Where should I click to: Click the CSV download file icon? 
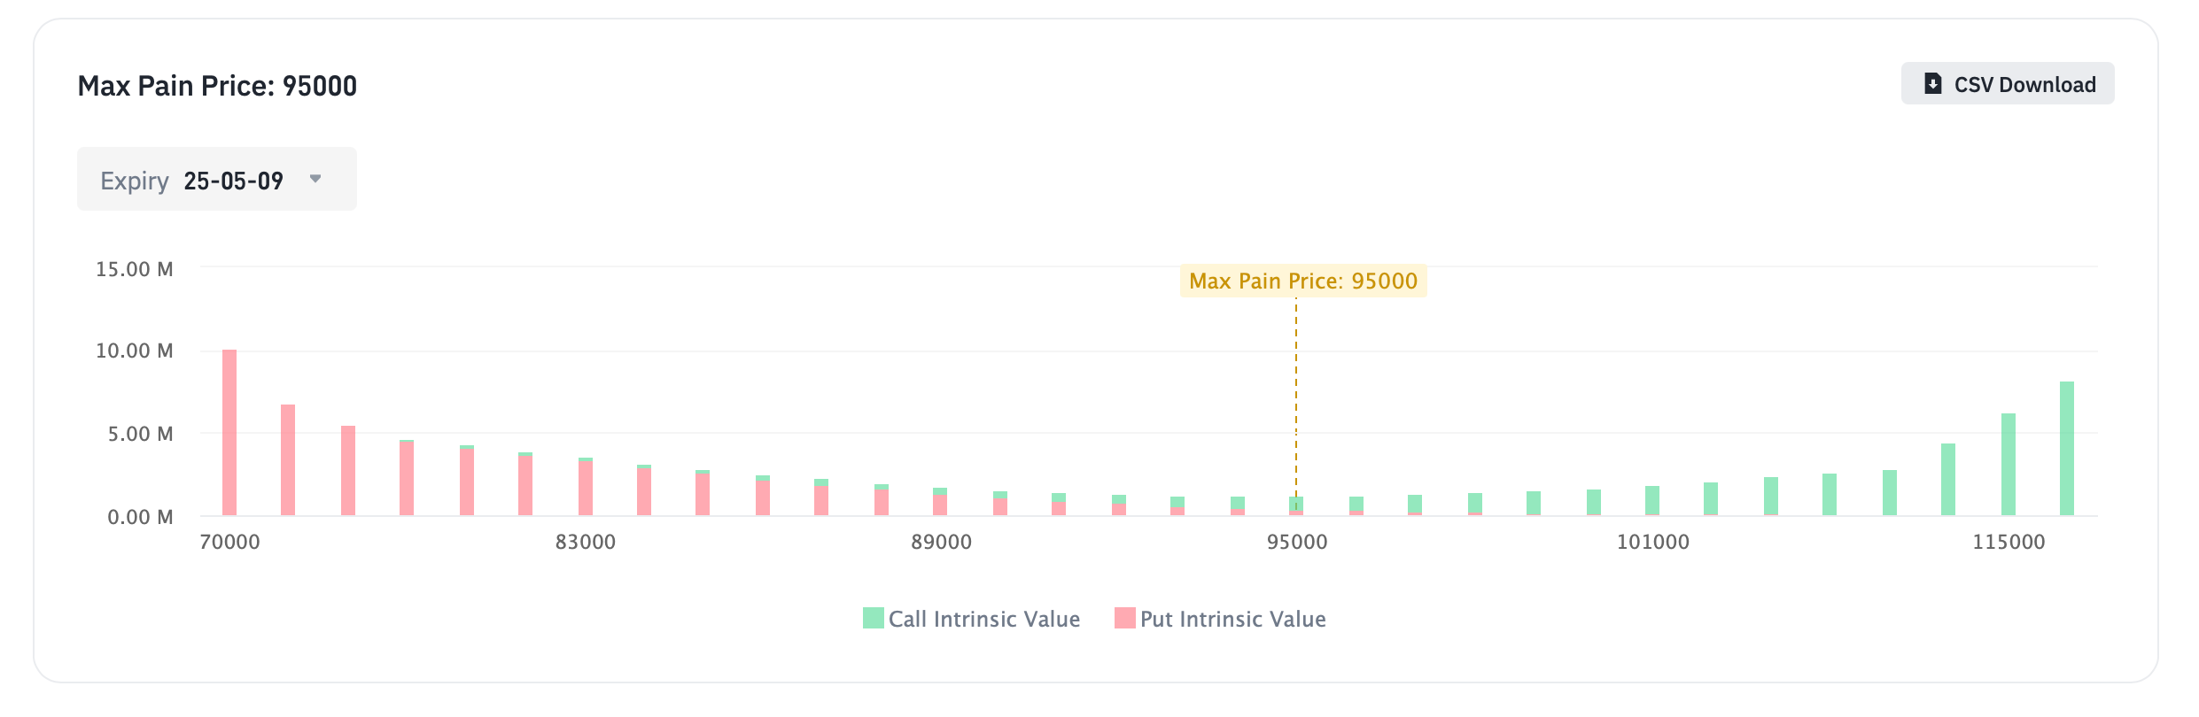[1933, 84]
